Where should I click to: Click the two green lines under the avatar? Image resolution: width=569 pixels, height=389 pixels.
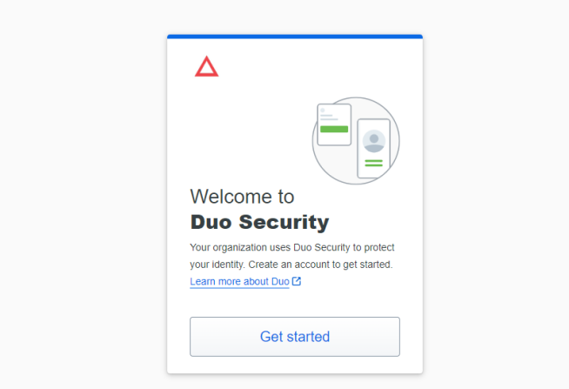[x=374, y=163]
